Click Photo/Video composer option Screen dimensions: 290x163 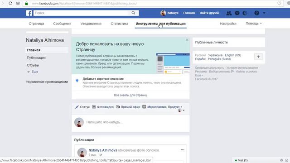[x=103, y=107]
